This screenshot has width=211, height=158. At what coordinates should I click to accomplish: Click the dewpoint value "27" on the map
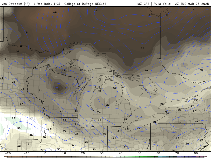tap(114, 138)
